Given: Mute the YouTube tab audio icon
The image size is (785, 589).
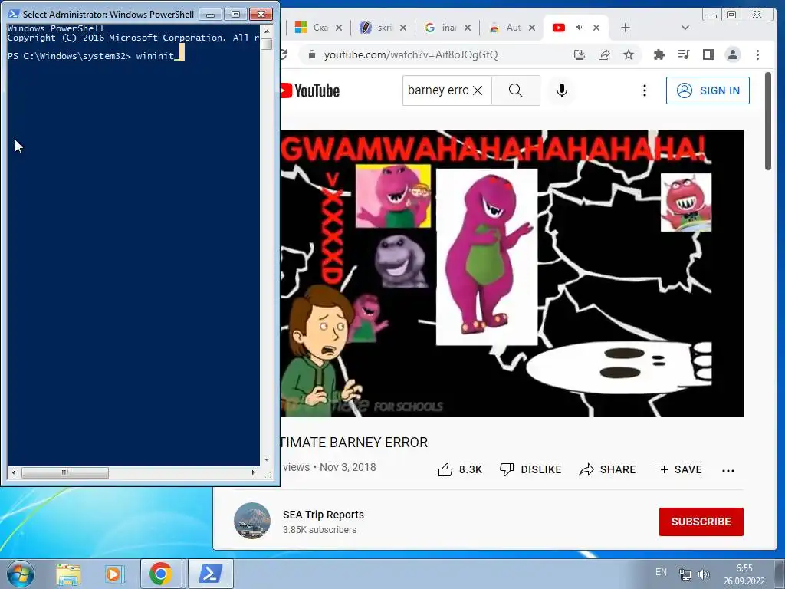Looking at the screenshot, I should [580, 28].
